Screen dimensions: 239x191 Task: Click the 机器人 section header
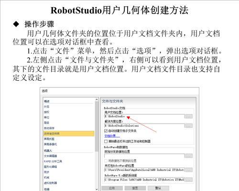pyautogui.click(x=48, y=150)
